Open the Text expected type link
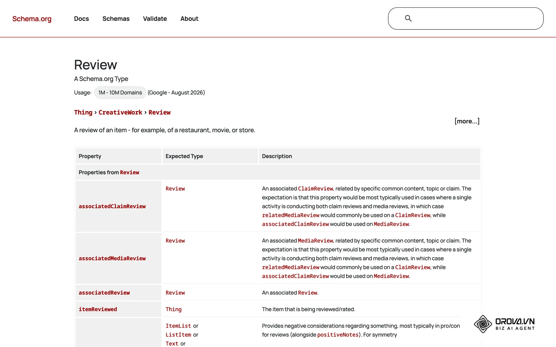 point(172,344)
